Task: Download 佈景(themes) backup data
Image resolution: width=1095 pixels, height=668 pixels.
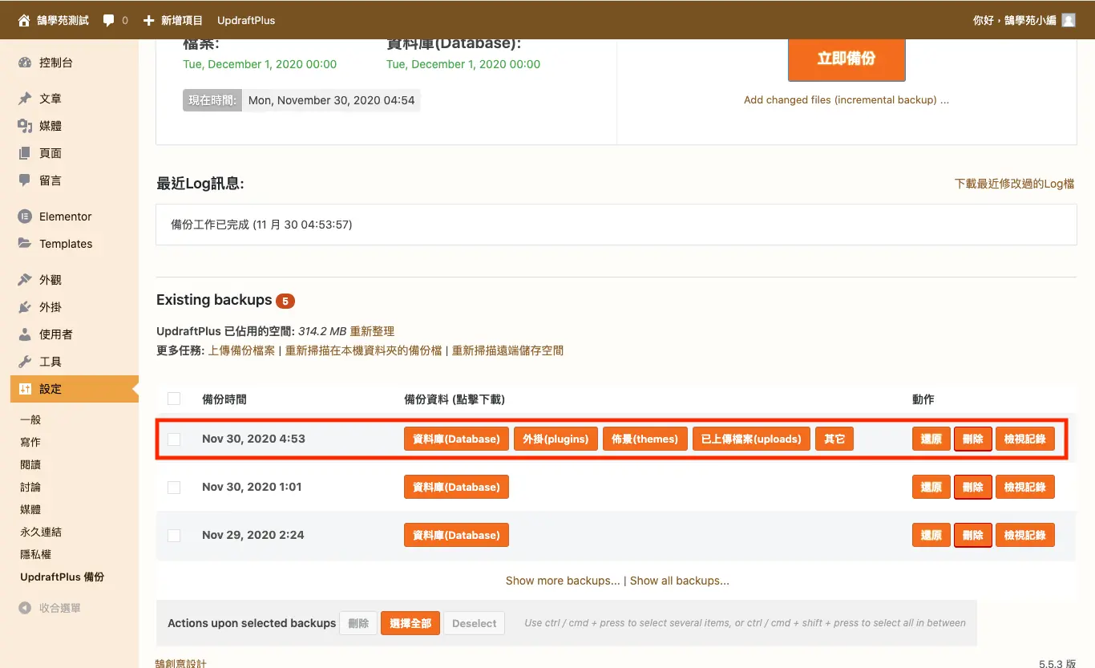Action: click(645, 439)
